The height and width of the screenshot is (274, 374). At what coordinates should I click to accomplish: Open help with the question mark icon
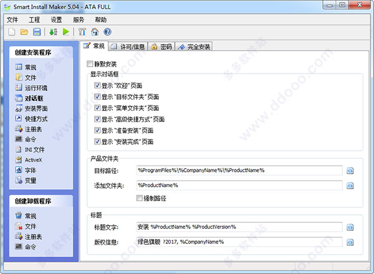(x=107, y=32)
